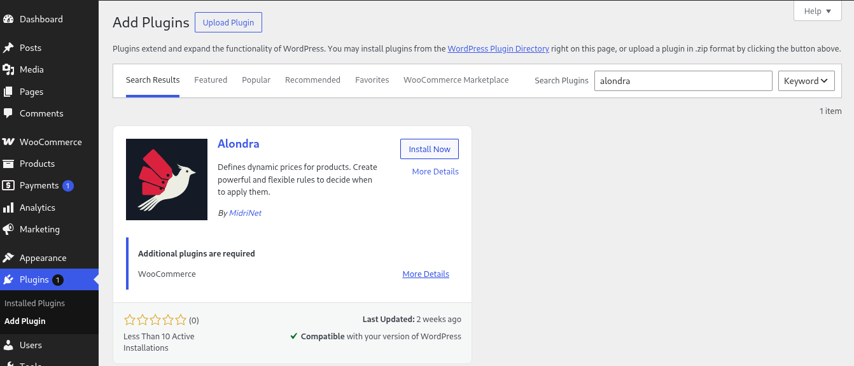Viewport: 854px width, 366px height.
Task: Click the Dashboard gauge icon
Action: (8, 19)
